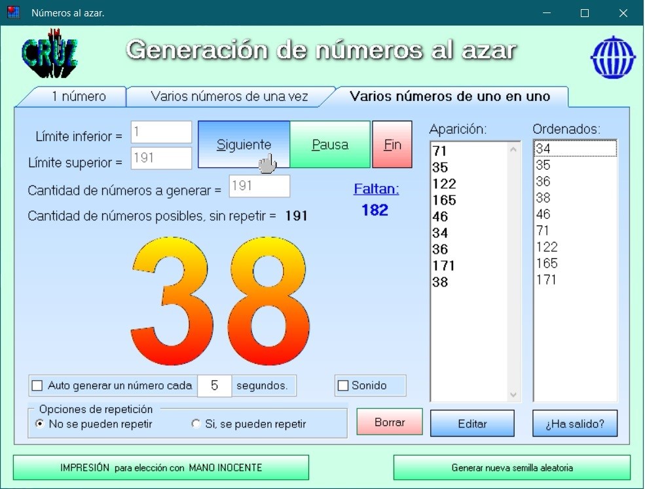Choose 'Si, se pueden repetir' radio button
Image resolution: width=645 pixels, height=489 pixels.
pyautogui.click(x=196, y=424)
